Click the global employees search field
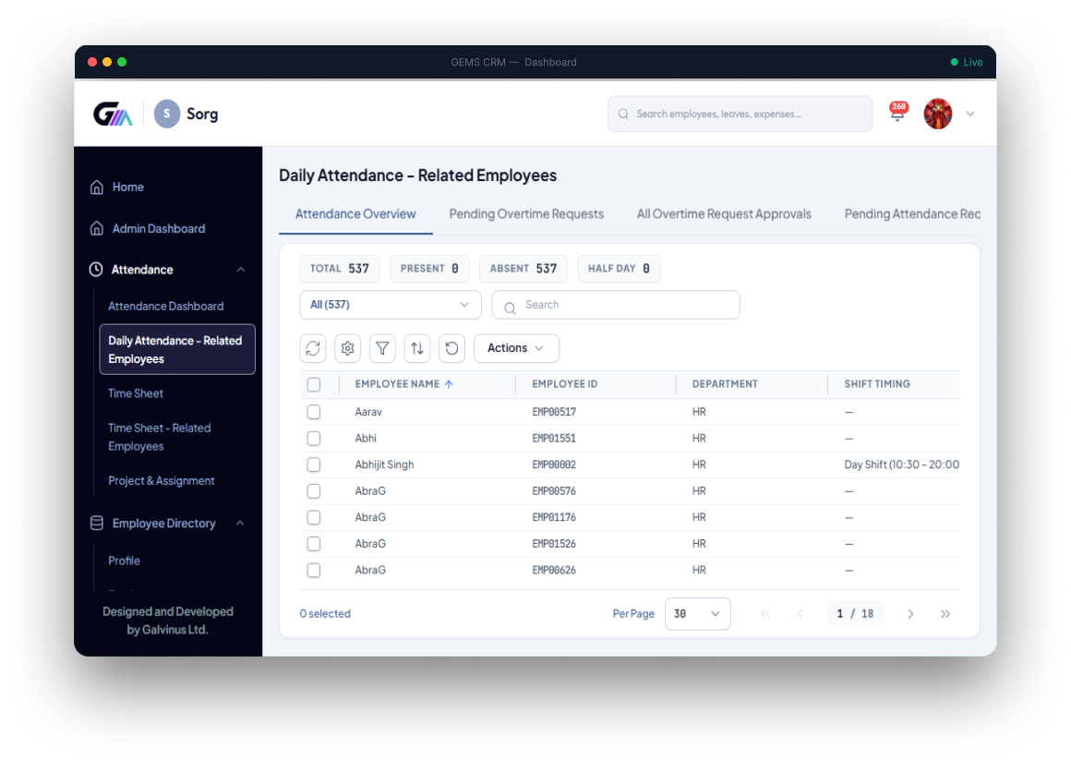Image resolution: width=1071 pixels, height=760 pixels. 740,115
